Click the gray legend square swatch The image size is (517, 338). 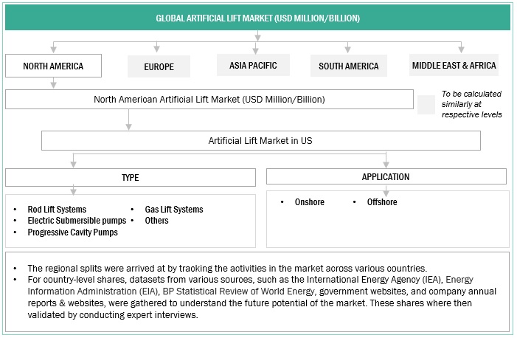click(x=426, y=104)
